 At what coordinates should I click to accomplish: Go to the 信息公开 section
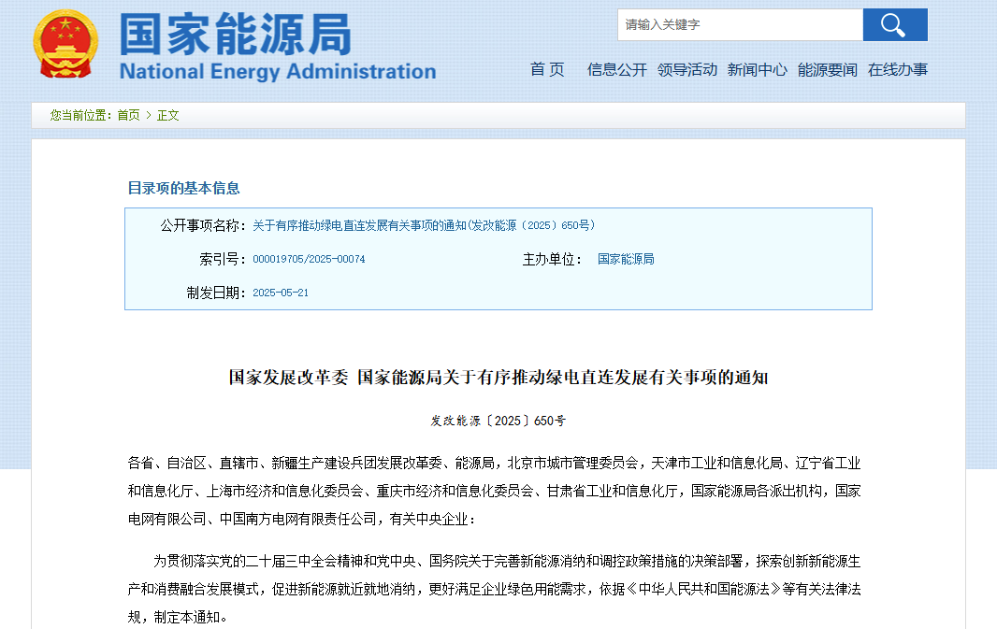point(616,69)
